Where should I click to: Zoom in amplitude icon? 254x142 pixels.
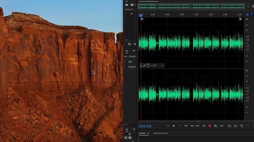[230, 126]
